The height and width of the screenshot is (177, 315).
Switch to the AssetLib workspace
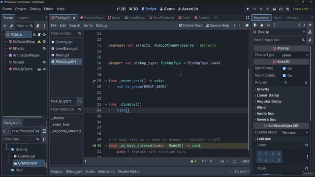(x=188, y=9)
